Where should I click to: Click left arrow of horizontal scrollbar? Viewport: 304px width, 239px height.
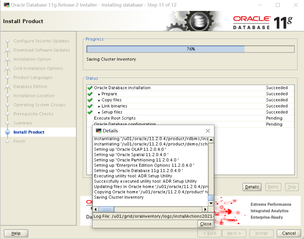click(96, 209)
